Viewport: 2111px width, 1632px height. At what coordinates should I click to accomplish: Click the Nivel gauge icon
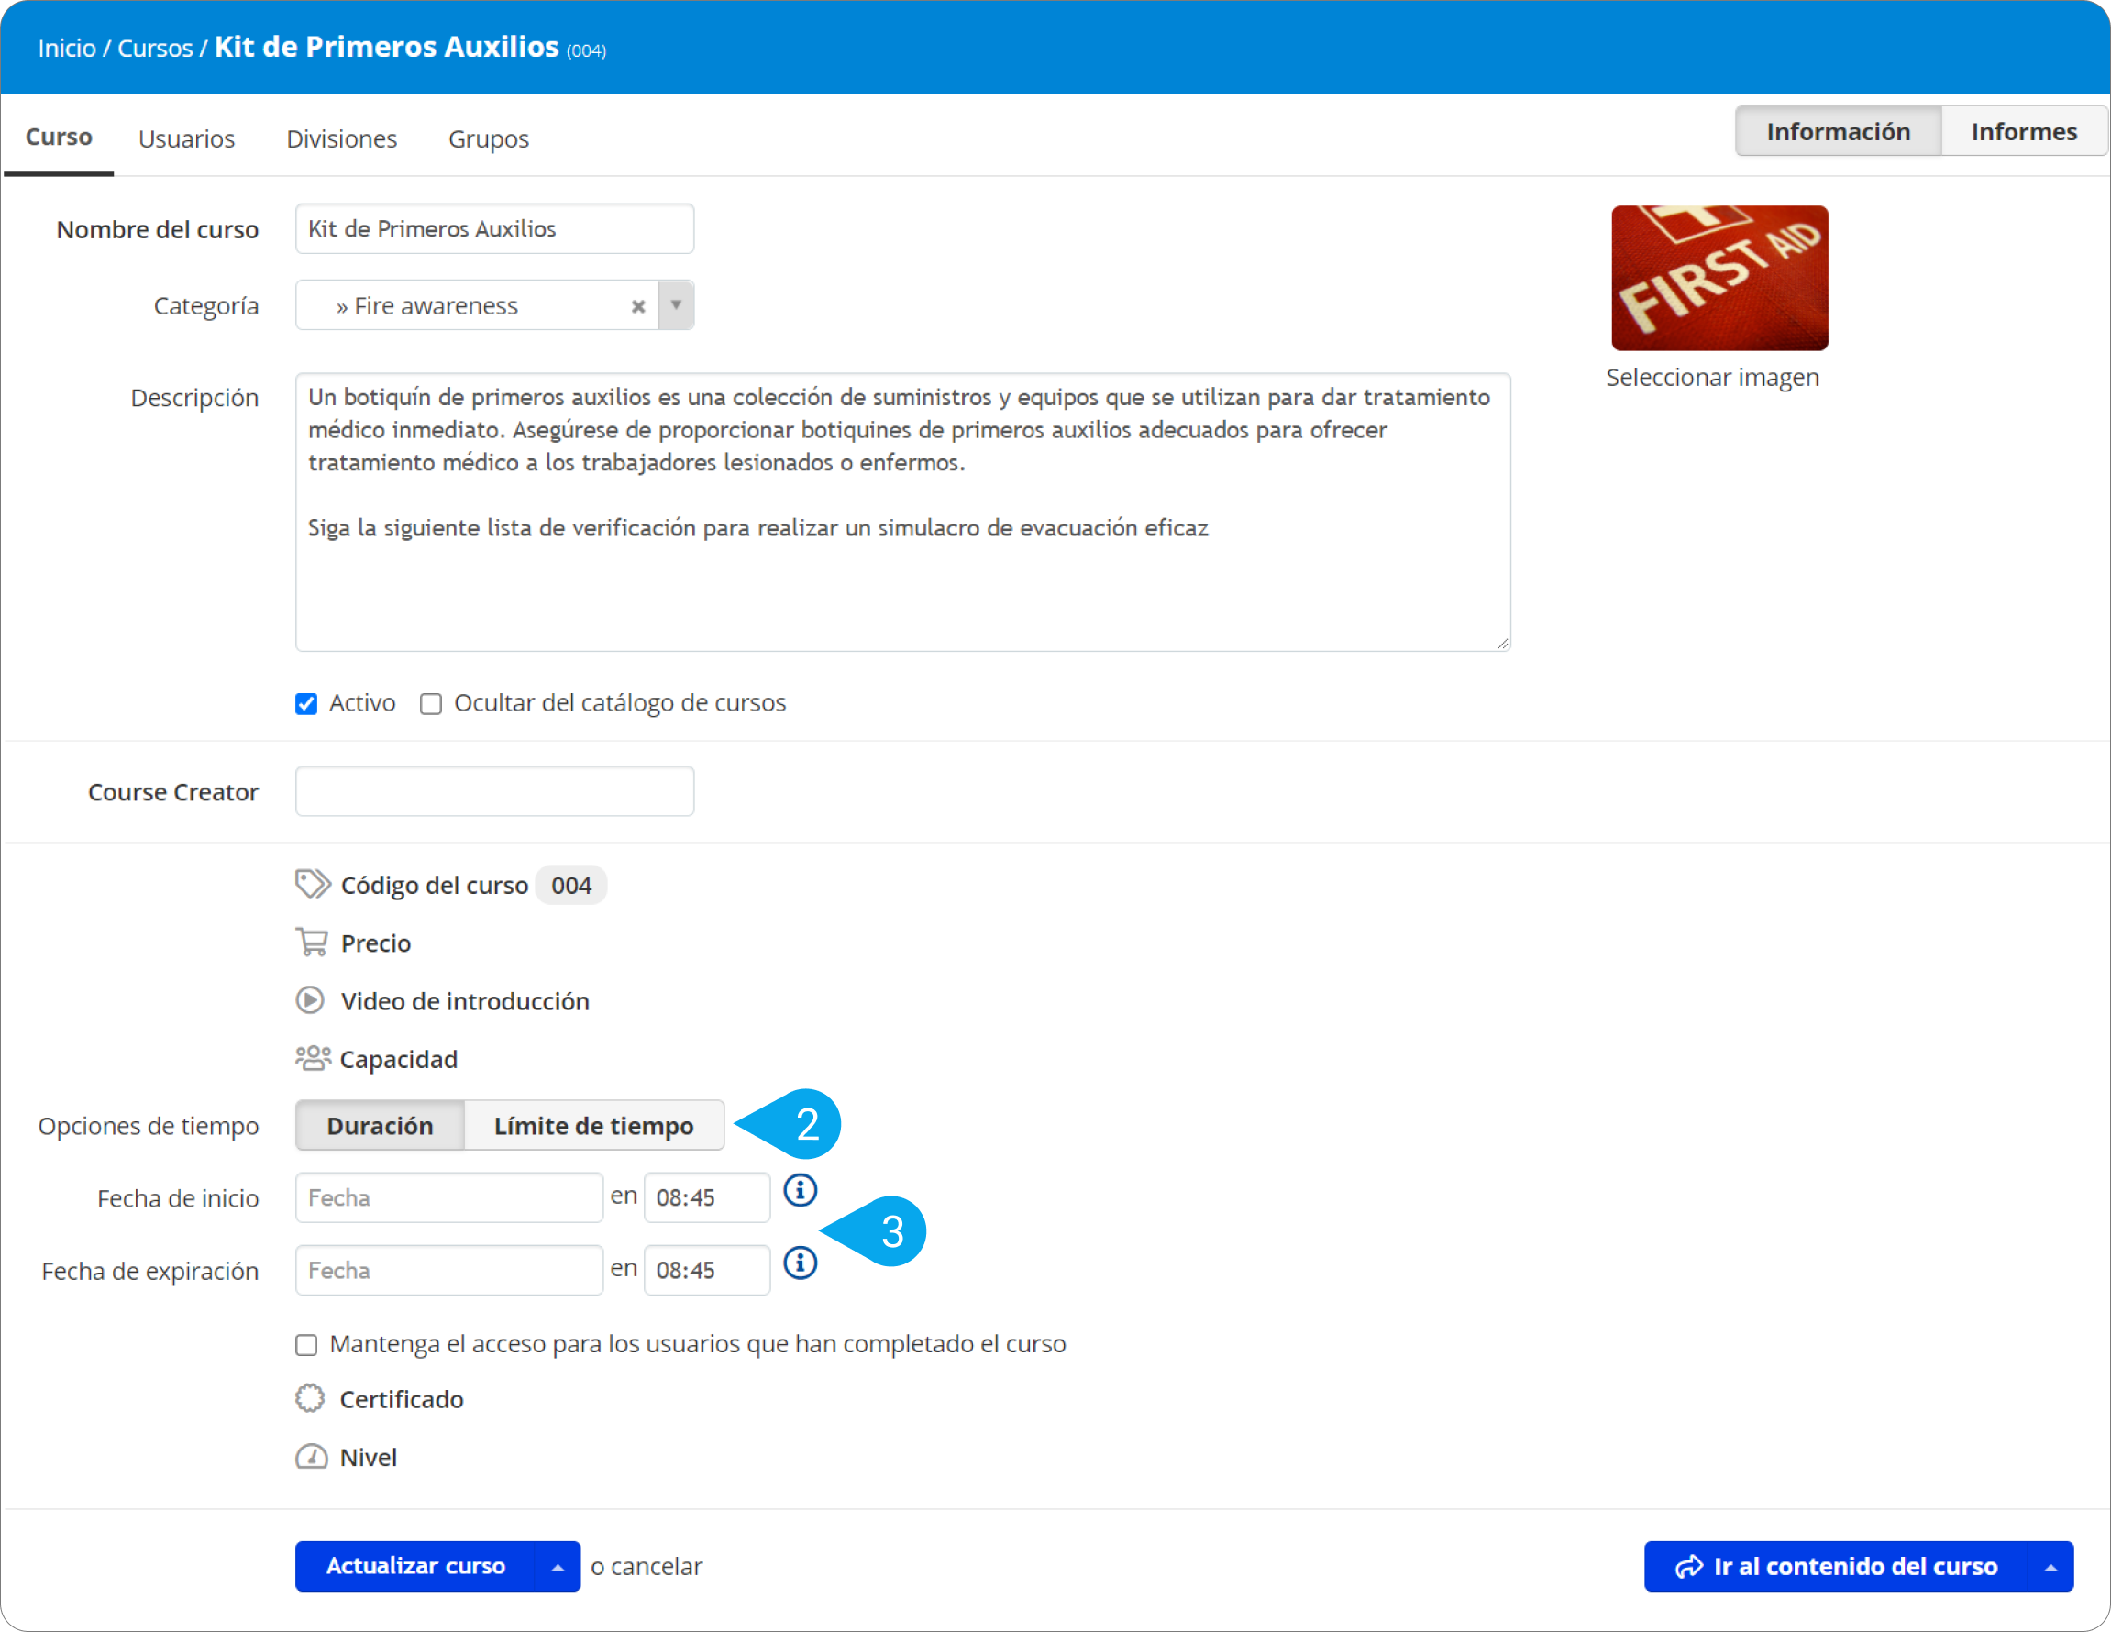tap(310, 1456)
